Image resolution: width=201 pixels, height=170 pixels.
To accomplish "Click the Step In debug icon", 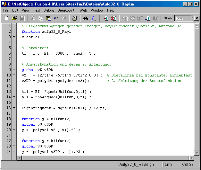I will click(x=132, y=18).
